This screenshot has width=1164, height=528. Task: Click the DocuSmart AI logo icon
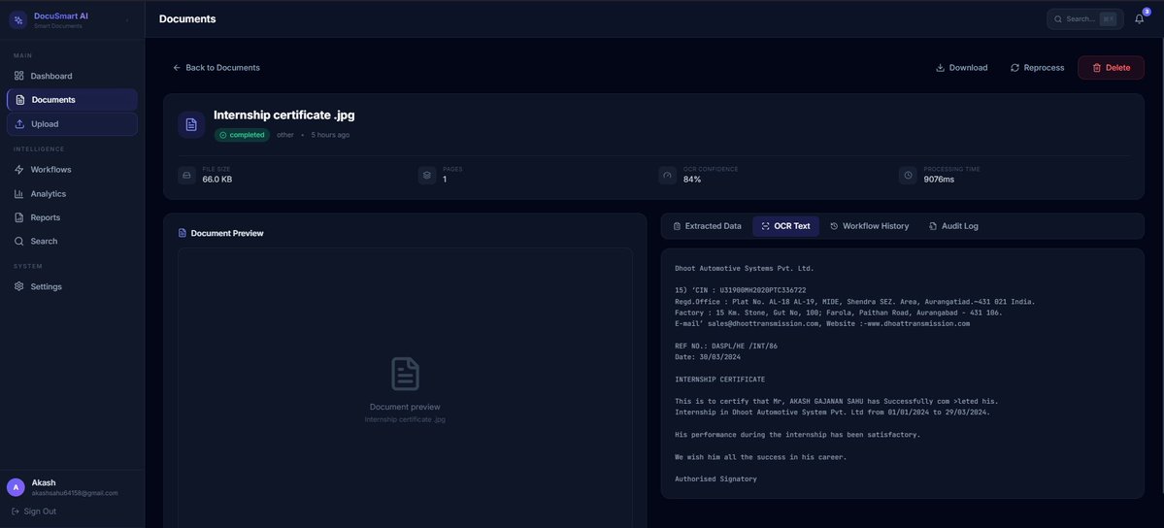pos(18,20)
